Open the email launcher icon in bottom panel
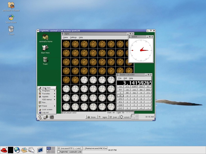Screen dimensions: 206x154 click(x=24, y=150)
